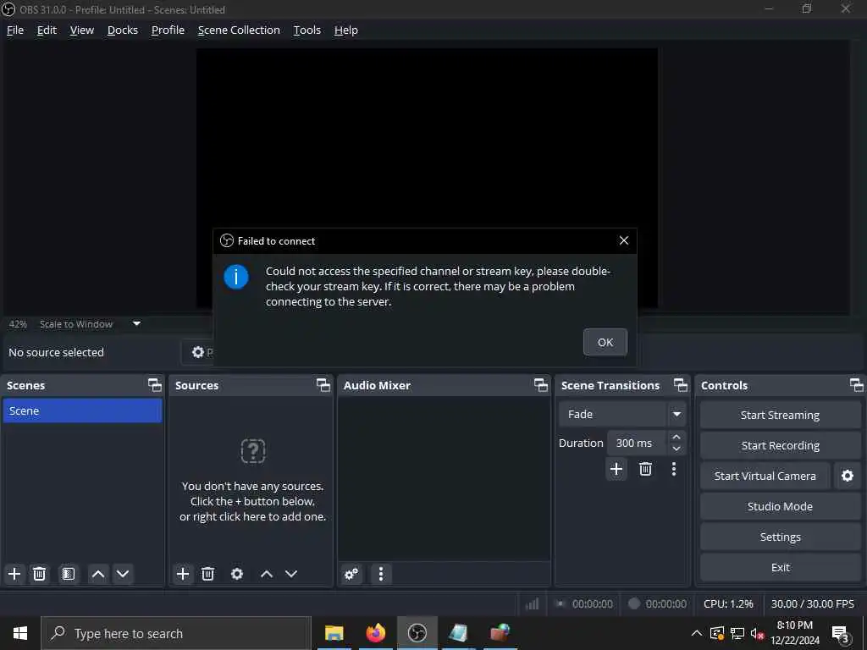867x650 pixels.
Task: Click OK in Failed to connect dialog
Action: 605,342
